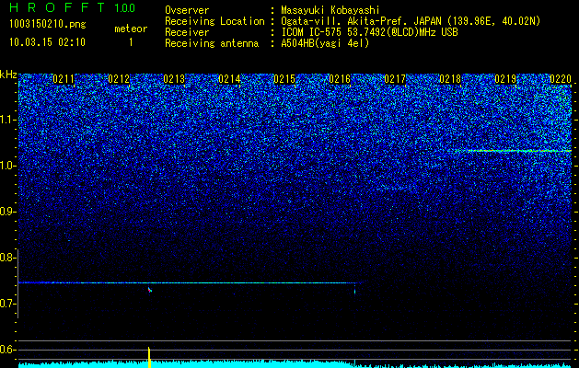This screenshot has height=368, width=579.
Task: Click the meteor echo blip near 0212
Action: (149, 290)
